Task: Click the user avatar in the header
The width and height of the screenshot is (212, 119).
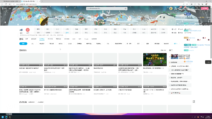Action: [x=171, y=8]
